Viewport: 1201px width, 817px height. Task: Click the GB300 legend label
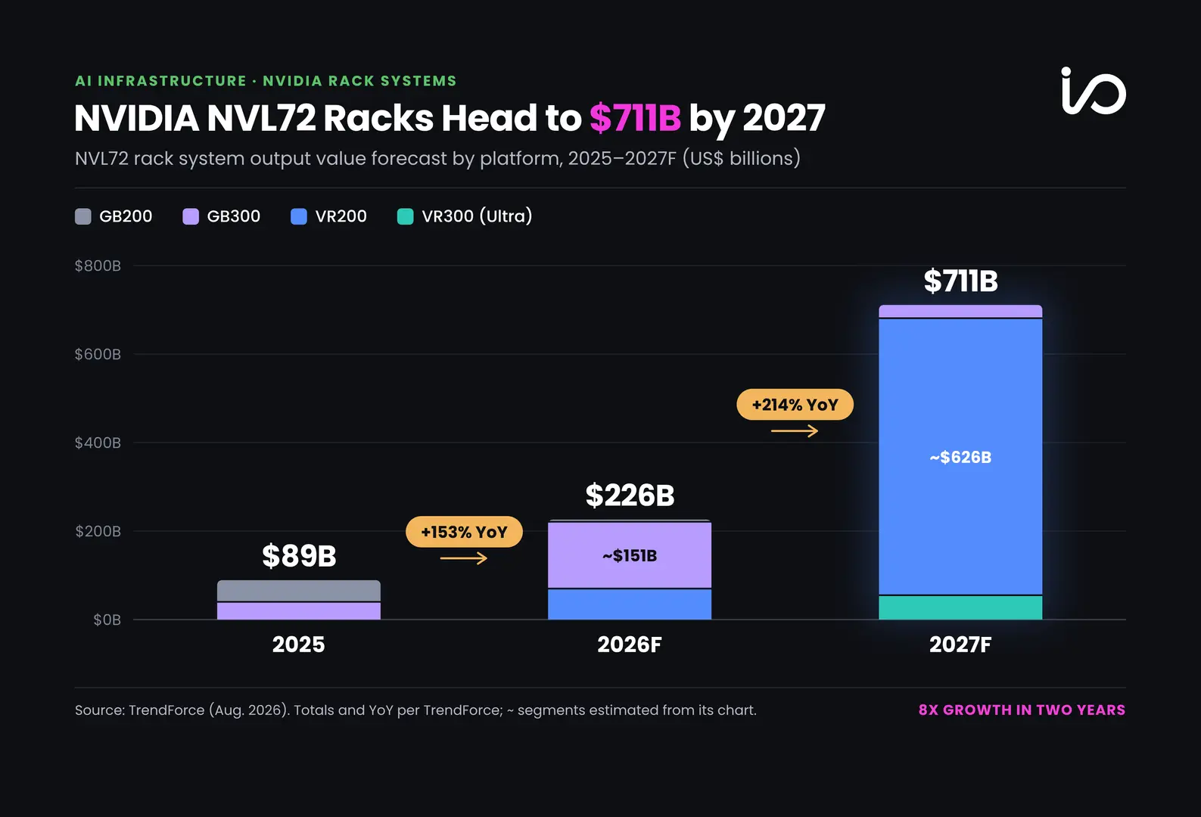234,216
